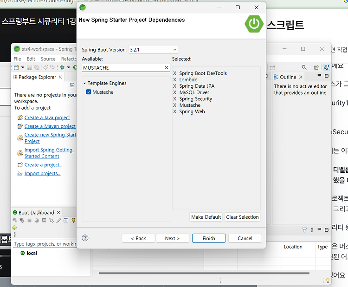Open the Debug dropdown arrow
The height and width of the screenshot is (287, 348).
[x=69, y=67]
